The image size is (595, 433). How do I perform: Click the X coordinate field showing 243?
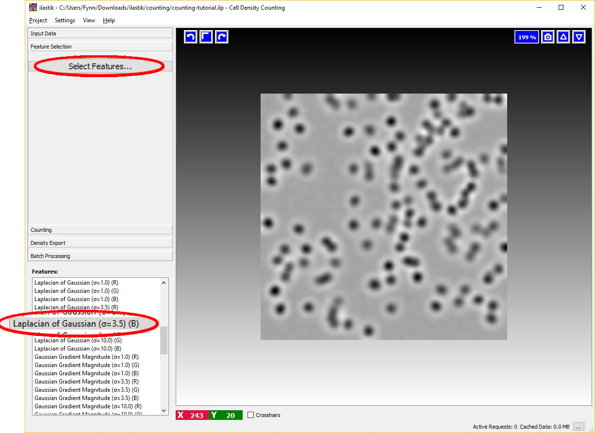pos(193,415)
